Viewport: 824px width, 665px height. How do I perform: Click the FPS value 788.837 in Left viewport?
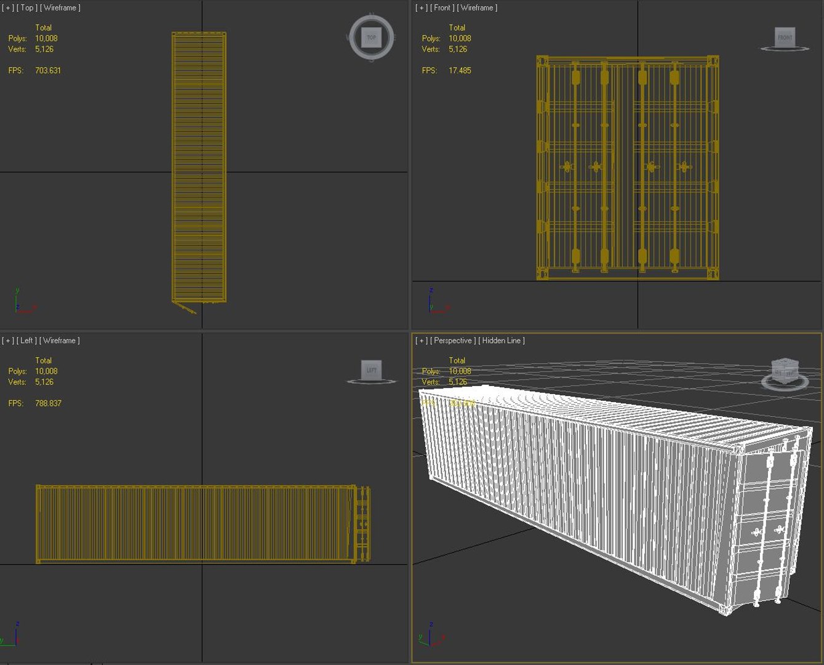click(49, 403)
